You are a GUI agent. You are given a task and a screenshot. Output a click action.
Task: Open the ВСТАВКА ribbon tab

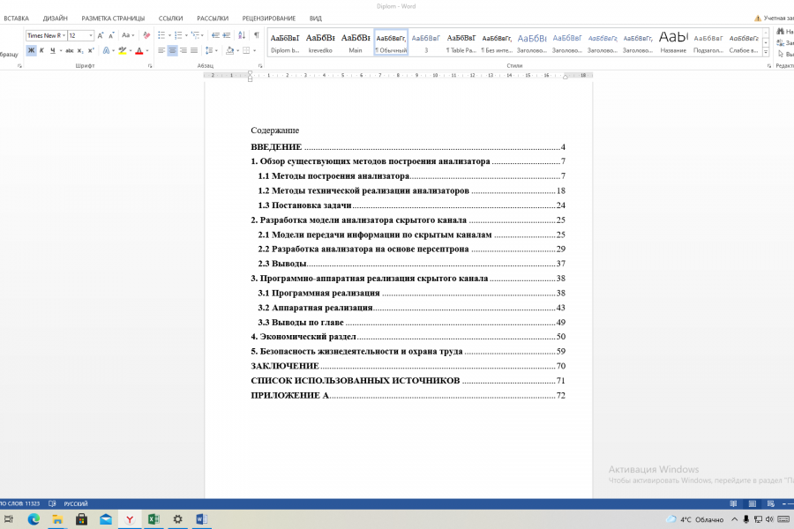point(16,19)
